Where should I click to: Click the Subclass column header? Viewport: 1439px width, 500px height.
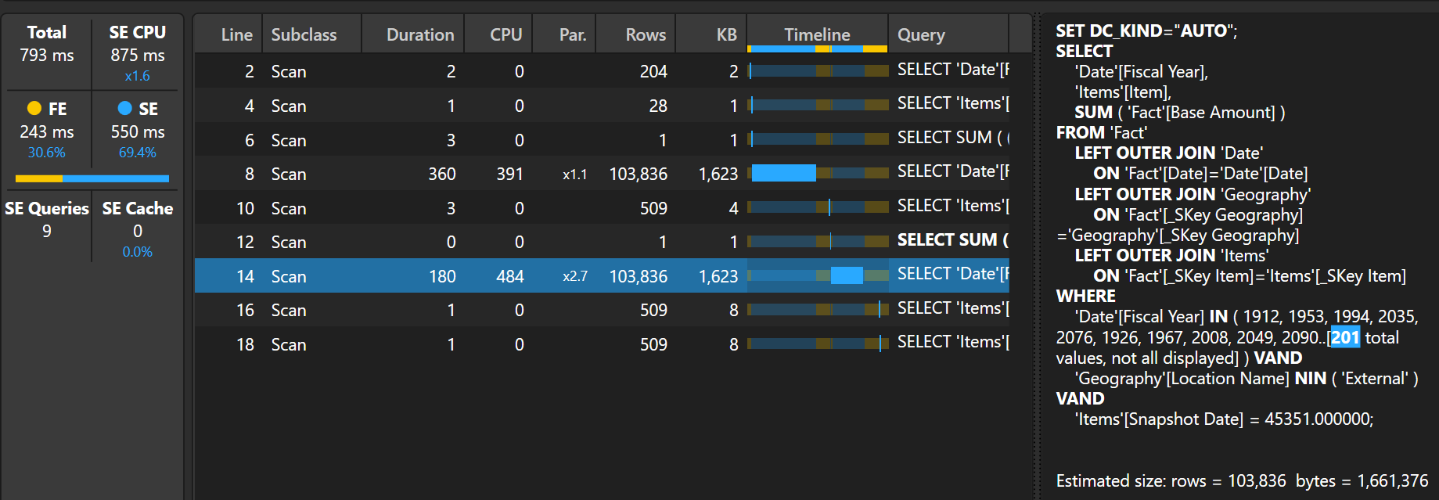(x=304, y=34)
